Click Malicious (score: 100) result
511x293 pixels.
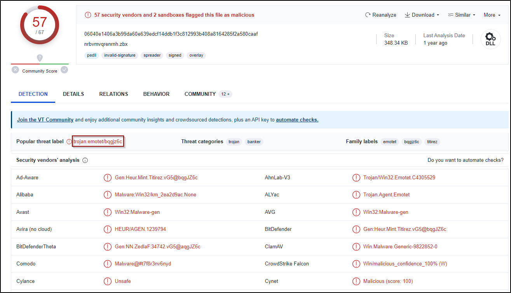click(388, 281)
